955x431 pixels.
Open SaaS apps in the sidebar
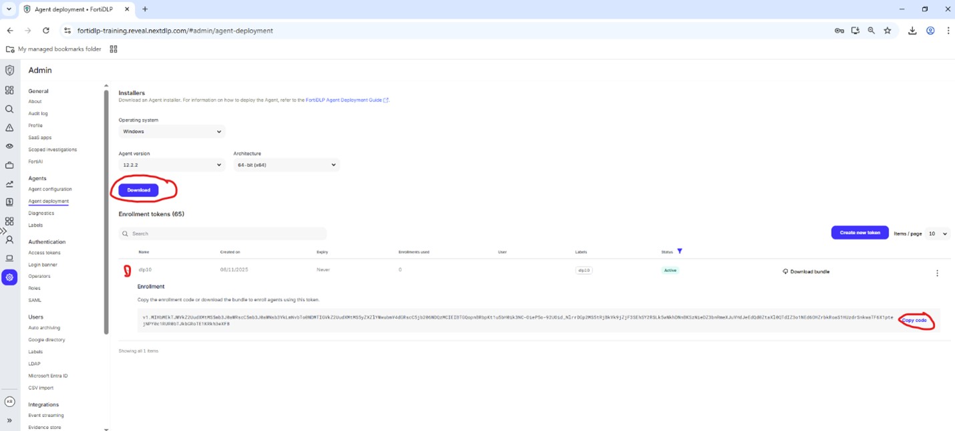pyautogui.click(x=40, y=138)
